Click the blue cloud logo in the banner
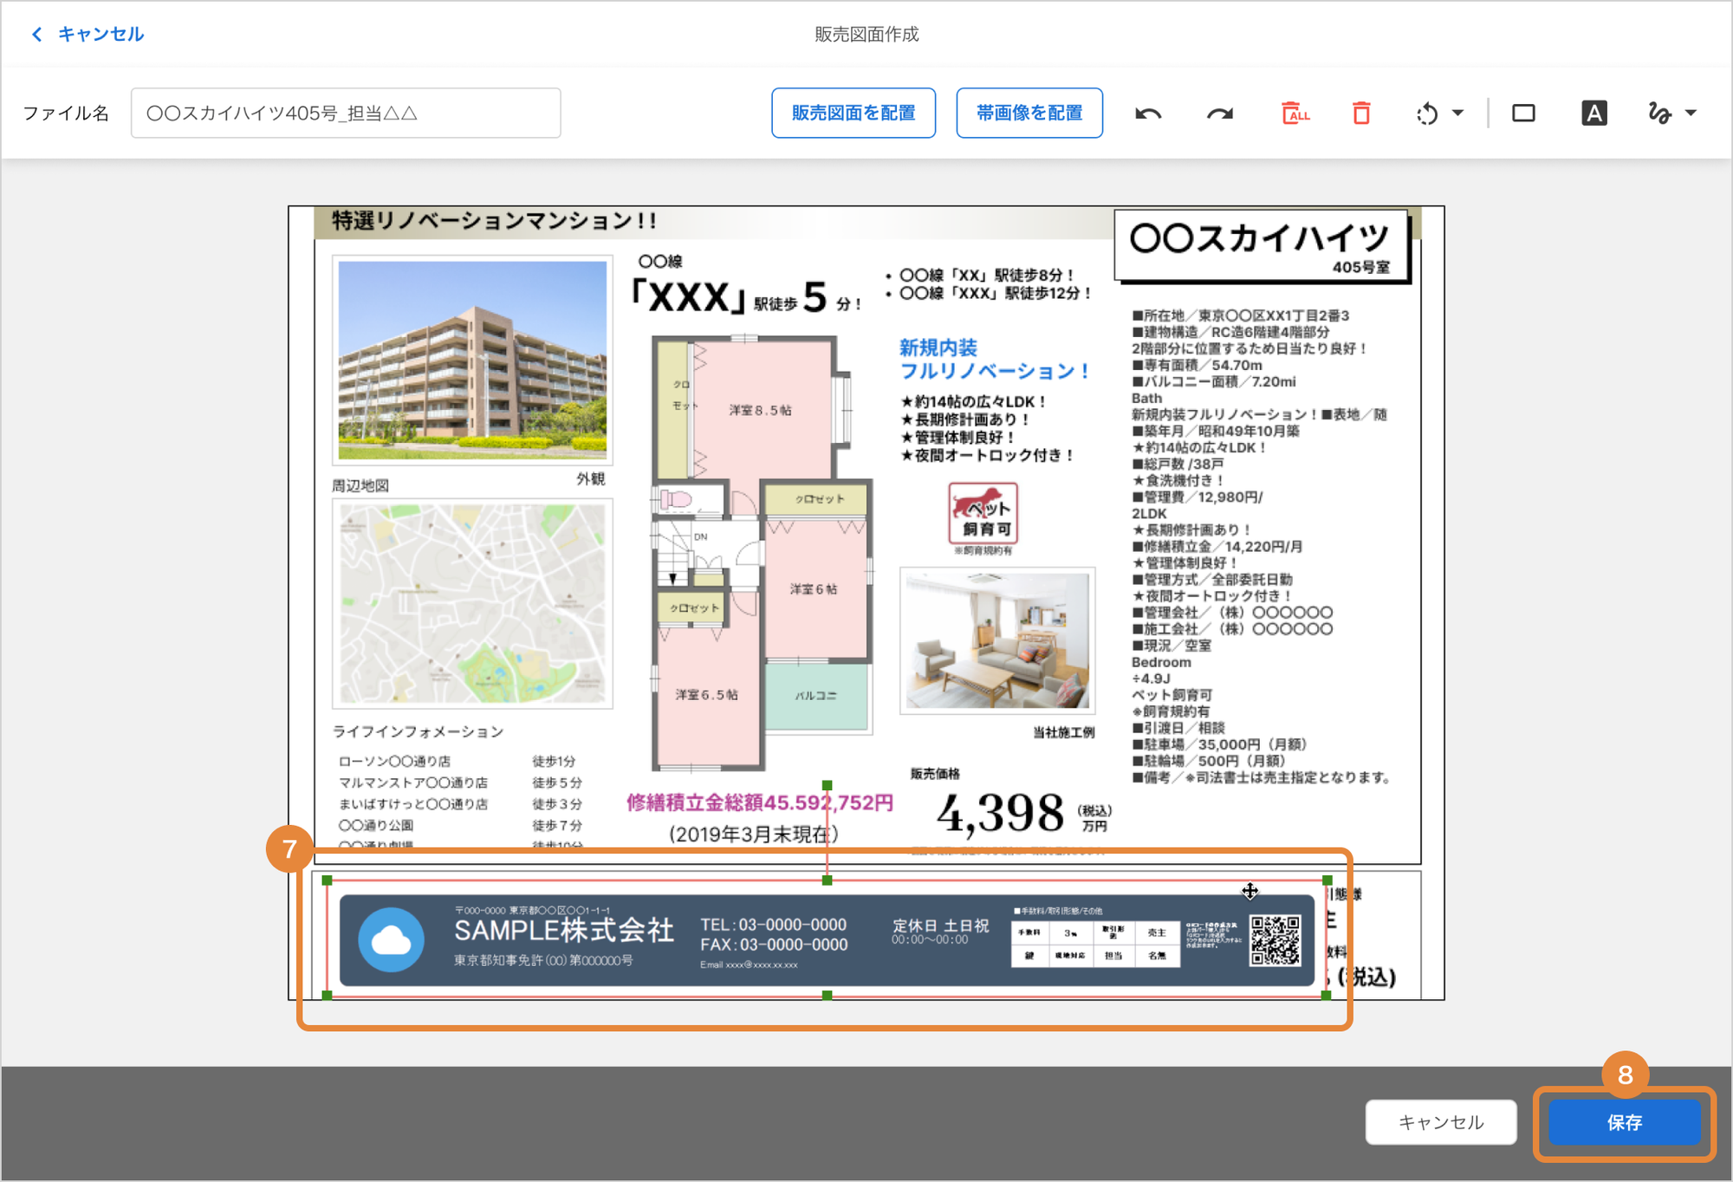The width and height of the screenshot is (1733, 1182). click(x=392, y=940)
